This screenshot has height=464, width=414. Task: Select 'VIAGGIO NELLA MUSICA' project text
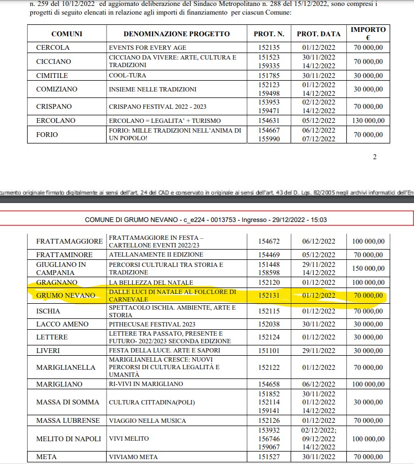point(147,421)
